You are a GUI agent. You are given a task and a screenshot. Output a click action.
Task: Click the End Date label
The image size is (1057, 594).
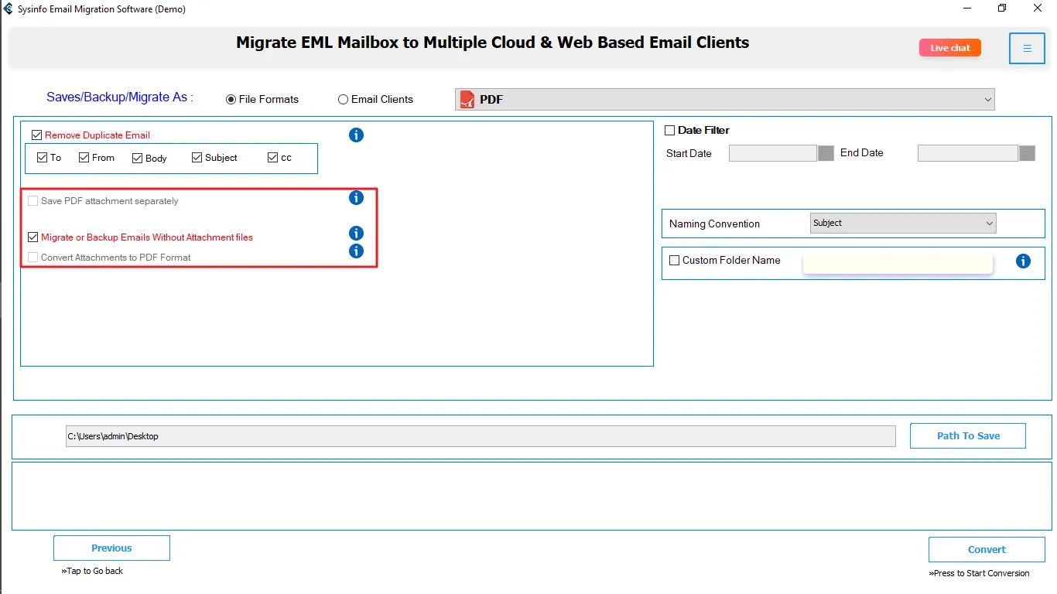pyautogui.click(x=861, y=152)
